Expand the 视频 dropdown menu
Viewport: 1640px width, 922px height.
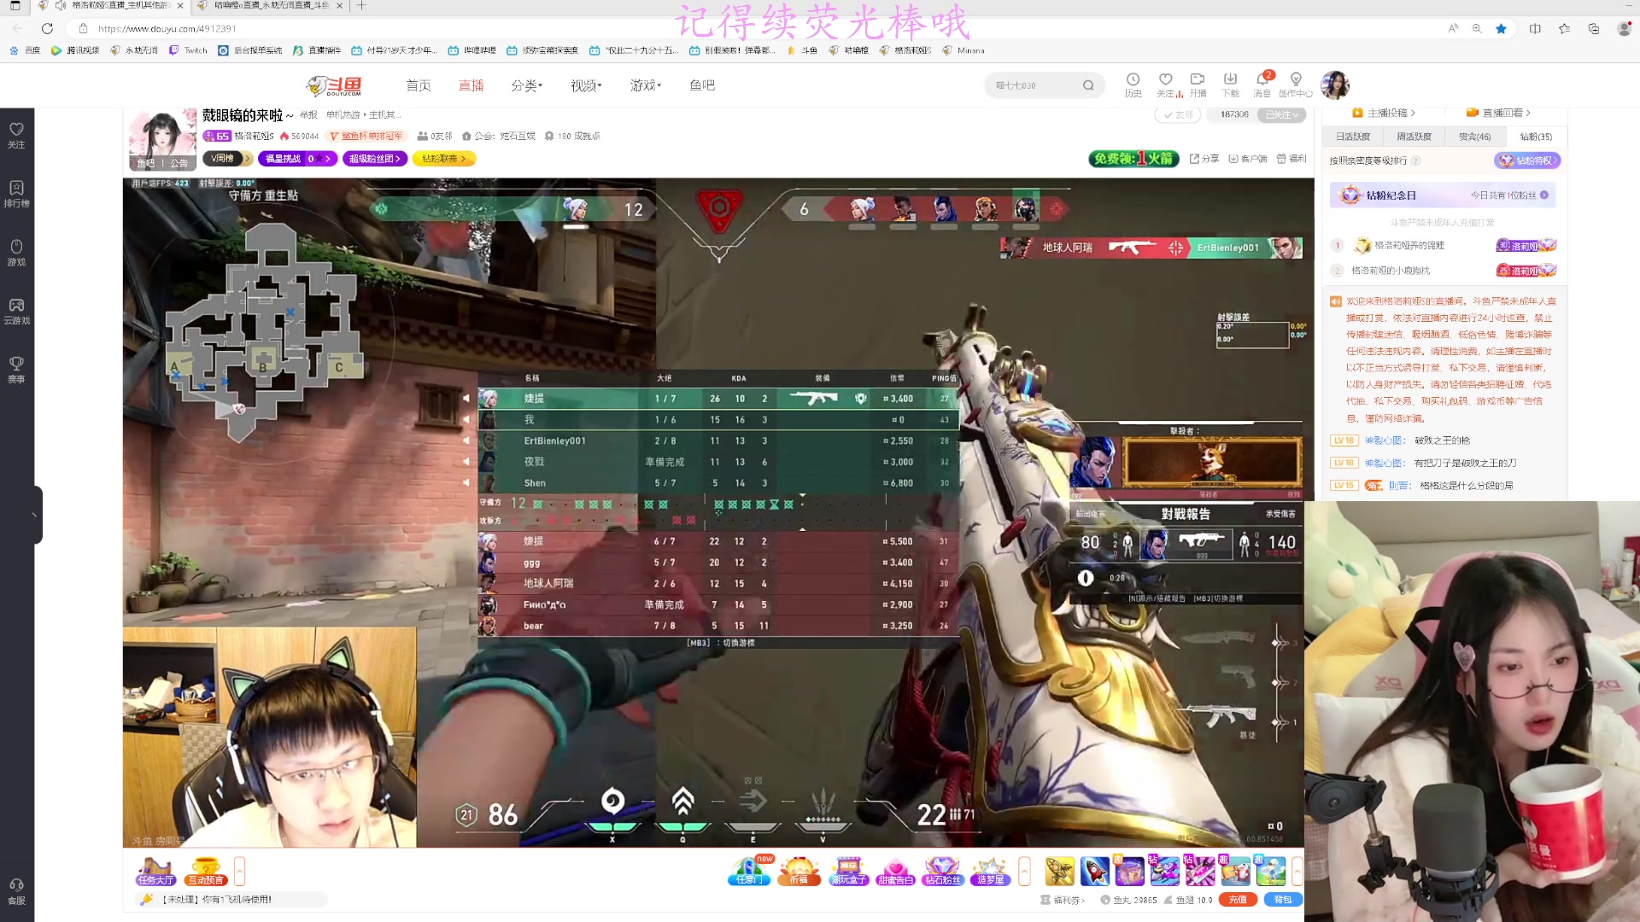click(x=586, y=85)
